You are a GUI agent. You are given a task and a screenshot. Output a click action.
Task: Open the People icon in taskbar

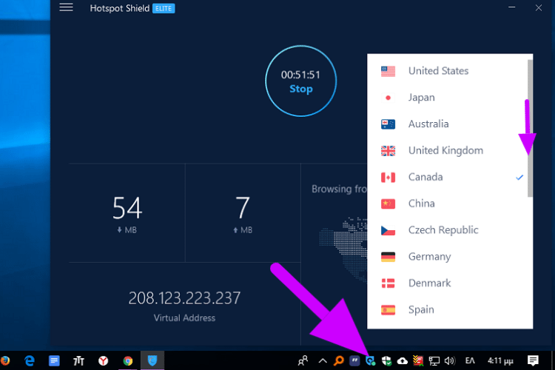(x=303, y=361)
